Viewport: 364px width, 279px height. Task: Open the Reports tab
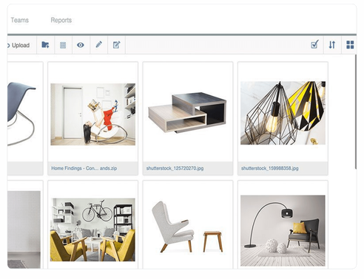(x=61, y=20)
